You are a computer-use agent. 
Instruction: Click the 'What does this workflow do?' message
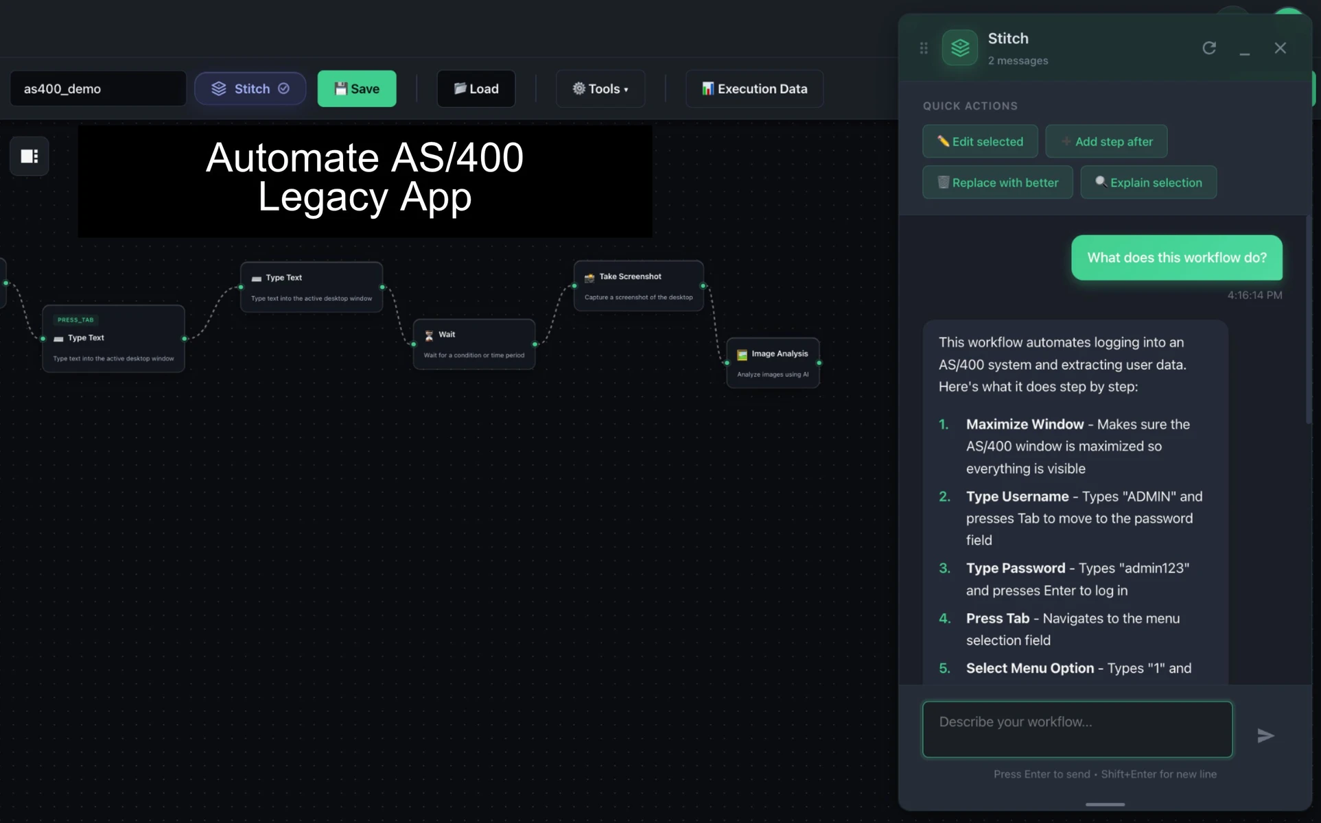pyautogui.click(x=1177, y=258)
